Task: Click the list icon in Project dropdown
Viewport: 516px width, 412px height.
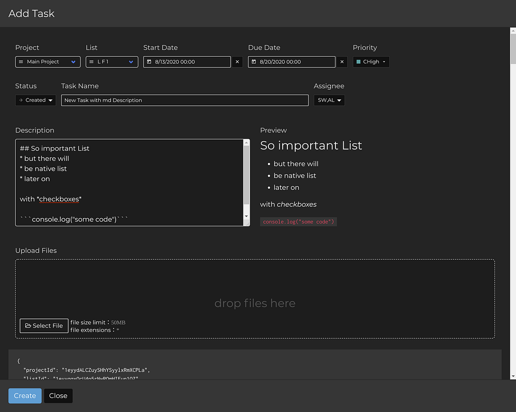Action: (21, 62)
